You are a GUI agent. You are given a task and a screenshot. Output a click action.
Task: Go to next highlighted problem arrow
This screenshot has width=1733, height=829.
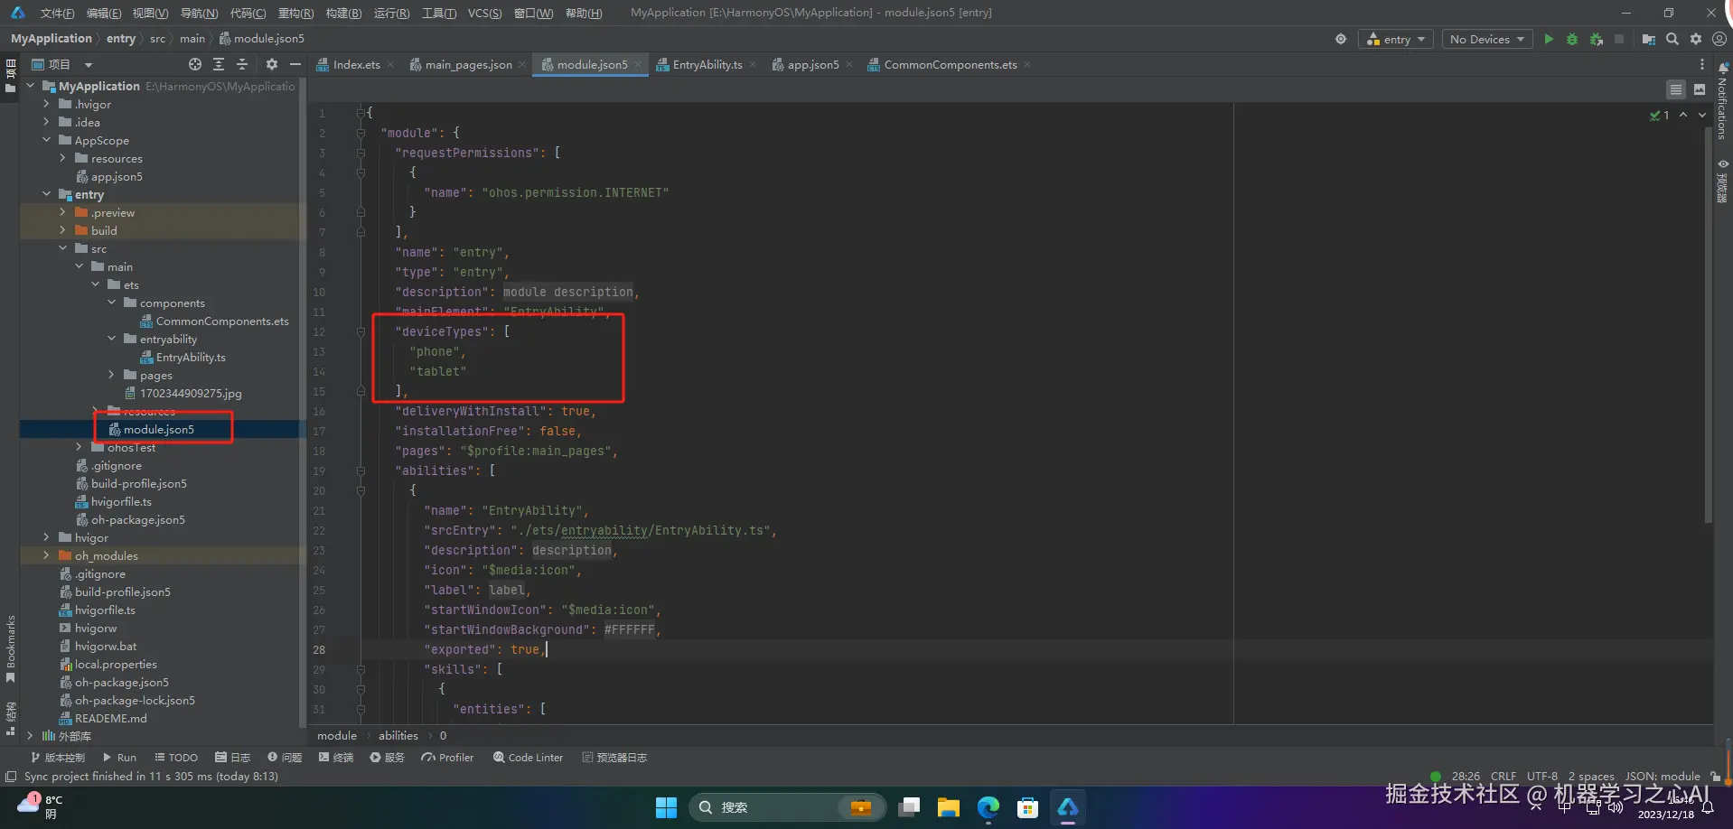pyautogui.click(x=1702, y=115)
